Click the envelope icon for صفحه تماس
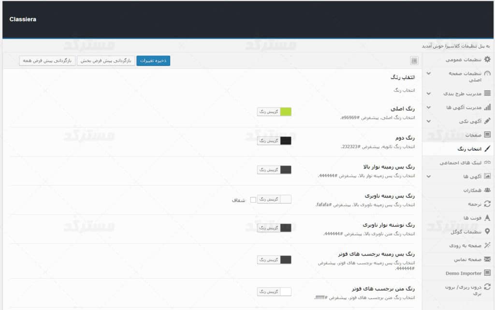Viewport: 495px width, 310px height. coord(487,259)
